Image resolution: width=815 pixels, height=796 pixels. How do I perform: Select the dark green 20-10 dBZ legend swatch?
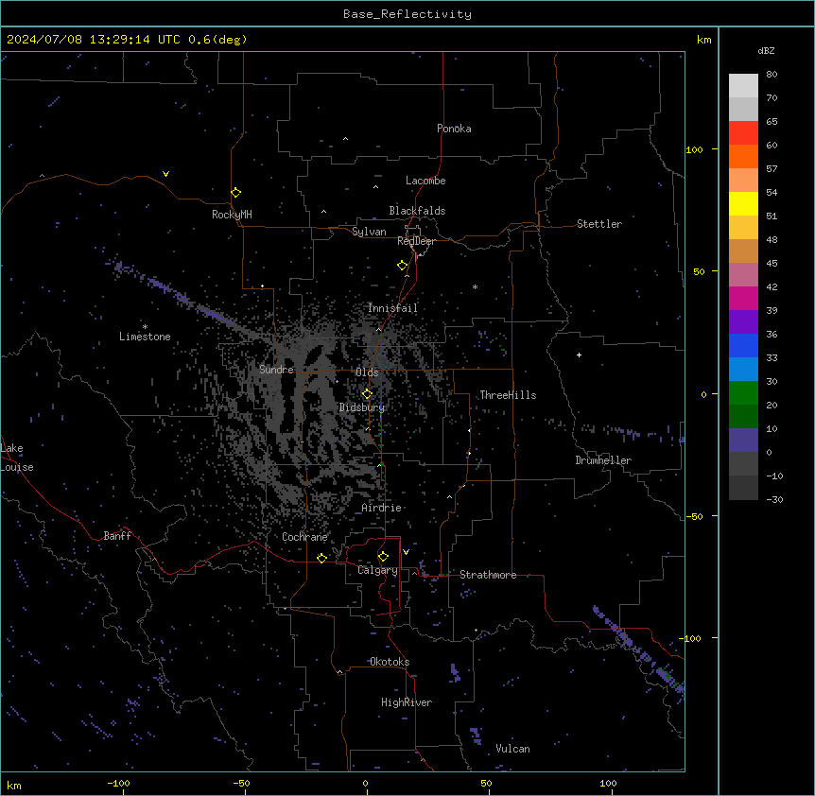743,417
